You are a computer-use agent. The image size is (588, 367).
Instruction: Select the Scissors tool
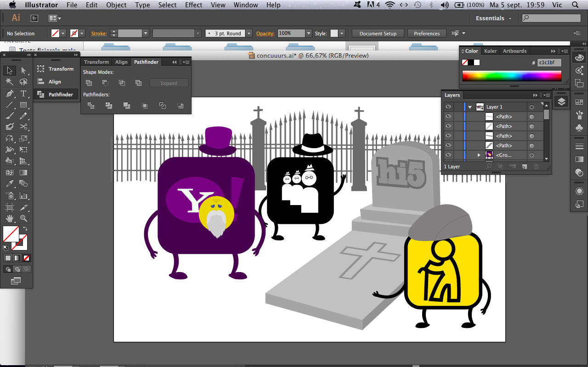click(x=23, y=127)
